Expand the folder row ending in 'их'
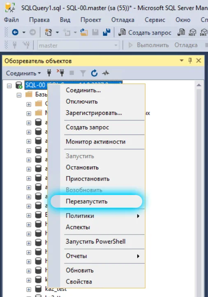208x297 pixels. (x=29, y=114)
